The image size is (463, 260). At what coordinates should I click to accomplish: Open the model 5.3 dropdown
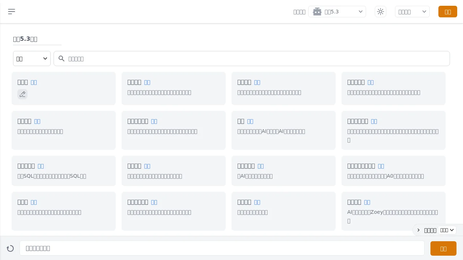[x=337, y=11]
